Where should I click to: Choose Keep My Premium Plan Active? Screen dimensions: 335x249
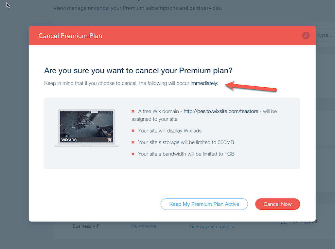tap(204, 204)
